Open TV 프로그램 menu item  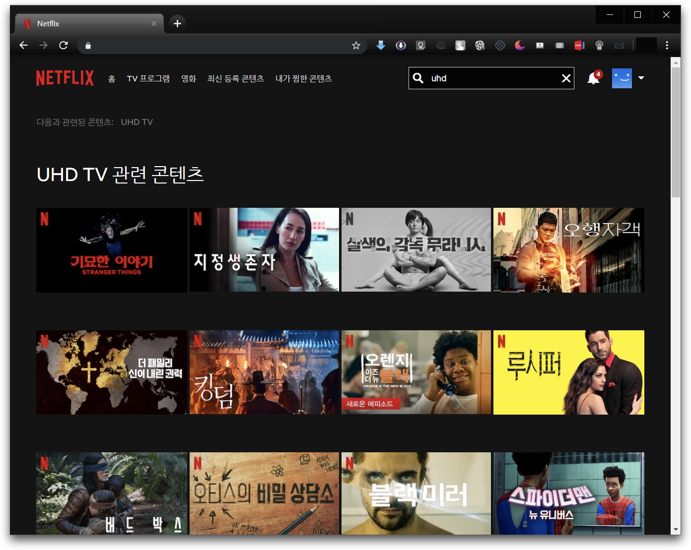pyautogui.click(x=148, y=78)
